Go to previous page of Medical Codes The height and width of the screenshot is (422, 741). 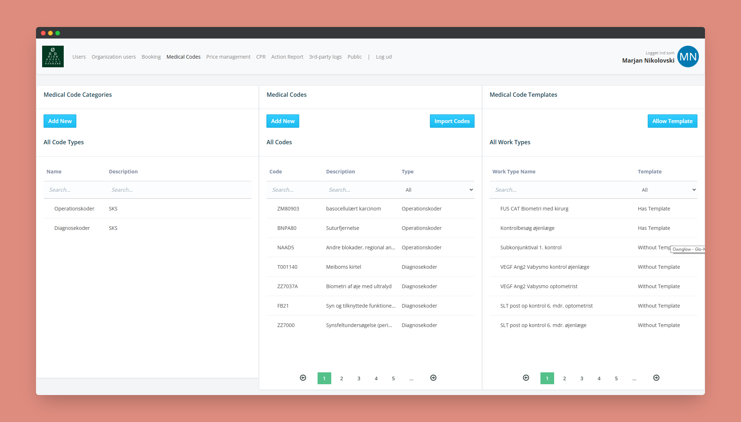pos(303,378)
